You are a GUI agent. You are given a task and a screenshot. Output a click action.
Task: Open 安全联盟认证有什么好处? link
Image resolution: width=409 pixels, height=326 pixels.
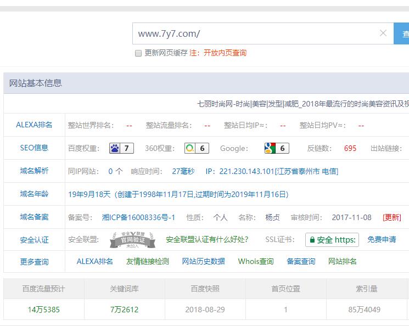207,239
